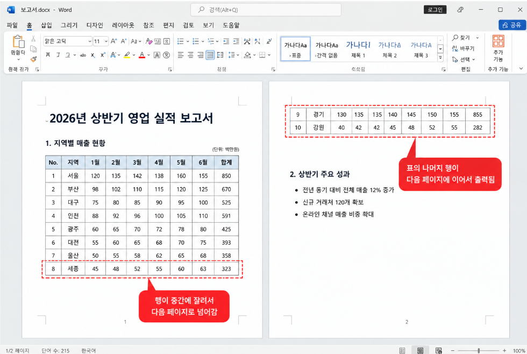Apply the 제목 2 style
Viewport: 527px width, 354px height.
(x=389, y=49)
